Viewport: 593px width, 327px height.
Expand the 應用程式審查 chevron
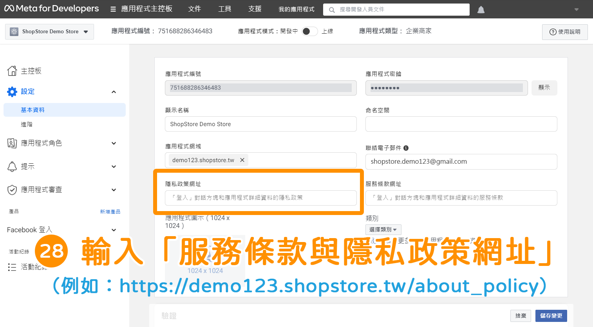(x=114, y=190)
